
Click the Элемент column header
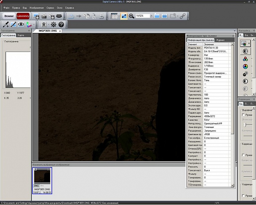click(x=195, y=44)
